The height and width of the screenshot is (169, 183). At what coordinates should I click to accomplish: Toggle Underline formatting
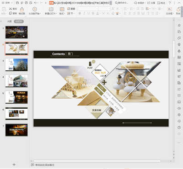click(89, 13)
